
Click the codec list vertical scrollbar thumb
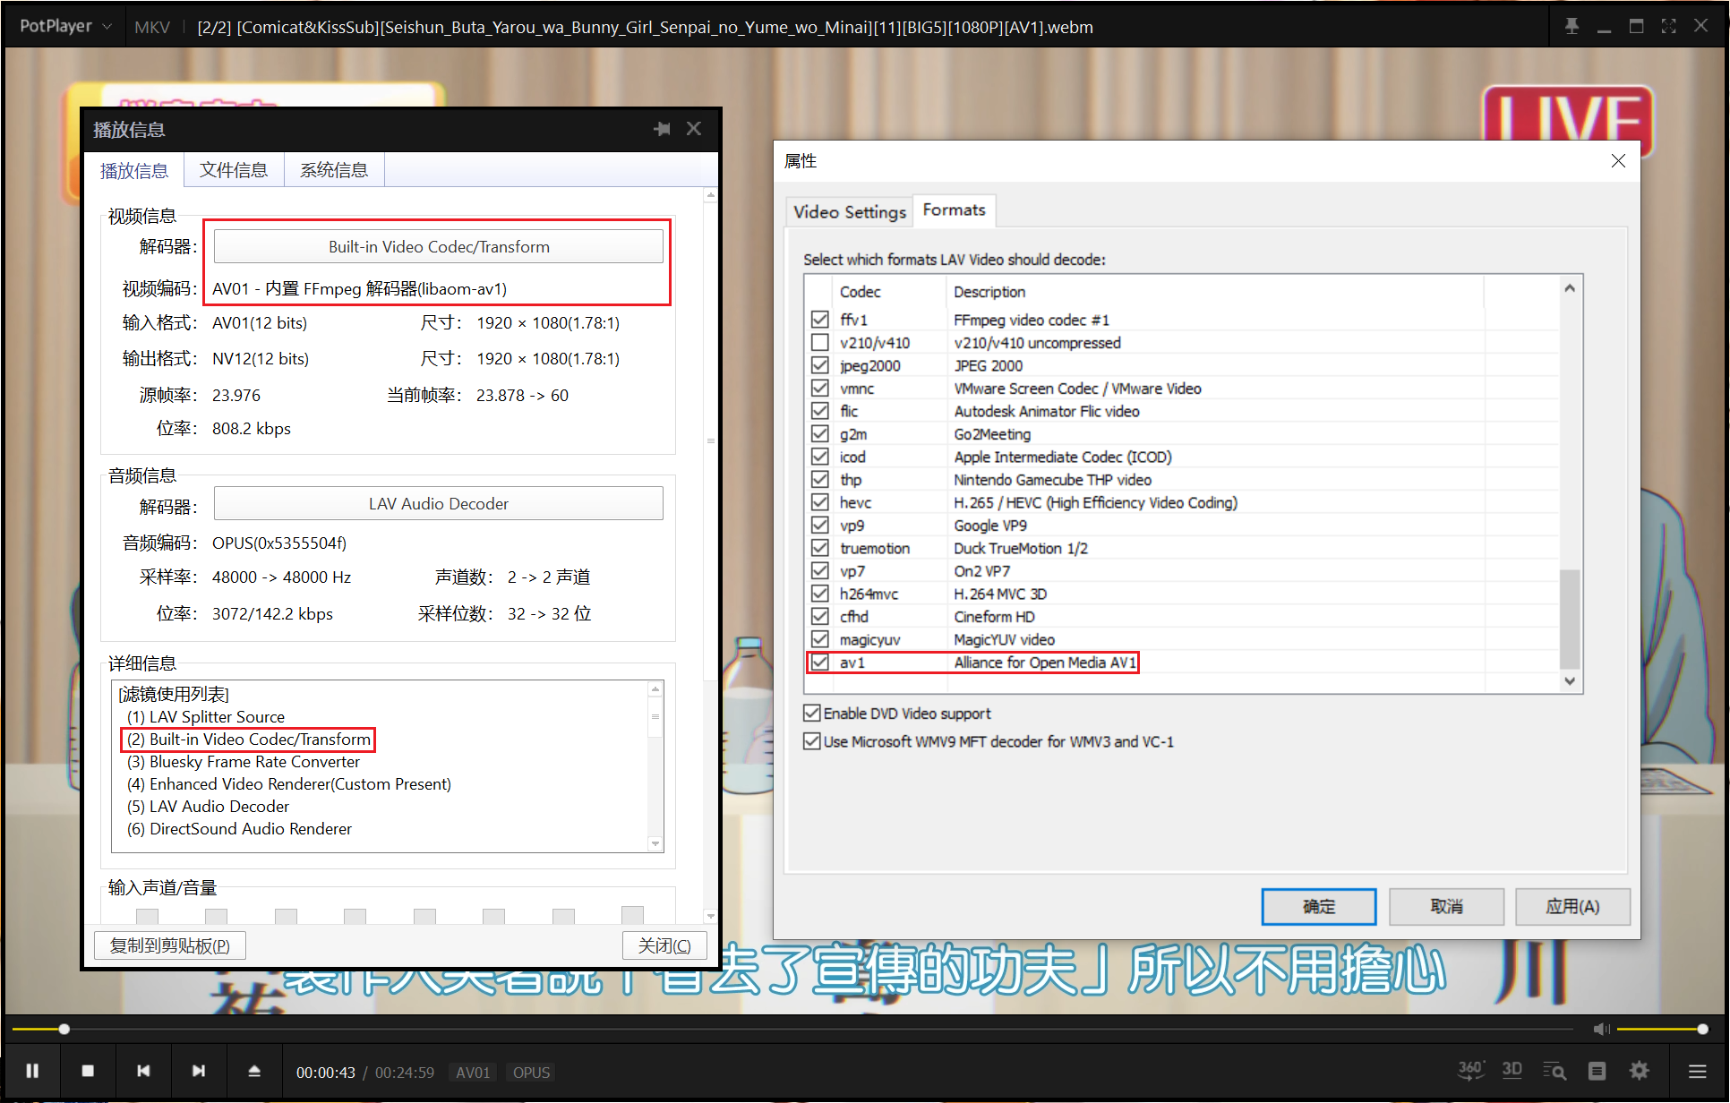click(1570, 619)
